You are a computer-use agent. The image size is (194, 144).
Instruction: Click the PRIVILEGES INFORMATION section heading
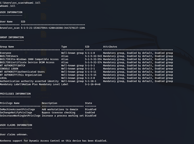pos(15,94)
